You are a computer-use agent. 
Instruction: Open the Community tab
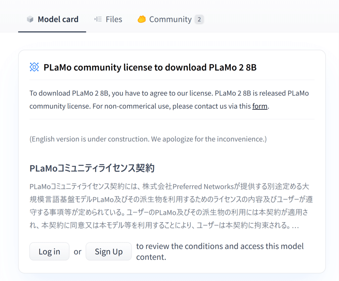(170, 20)
